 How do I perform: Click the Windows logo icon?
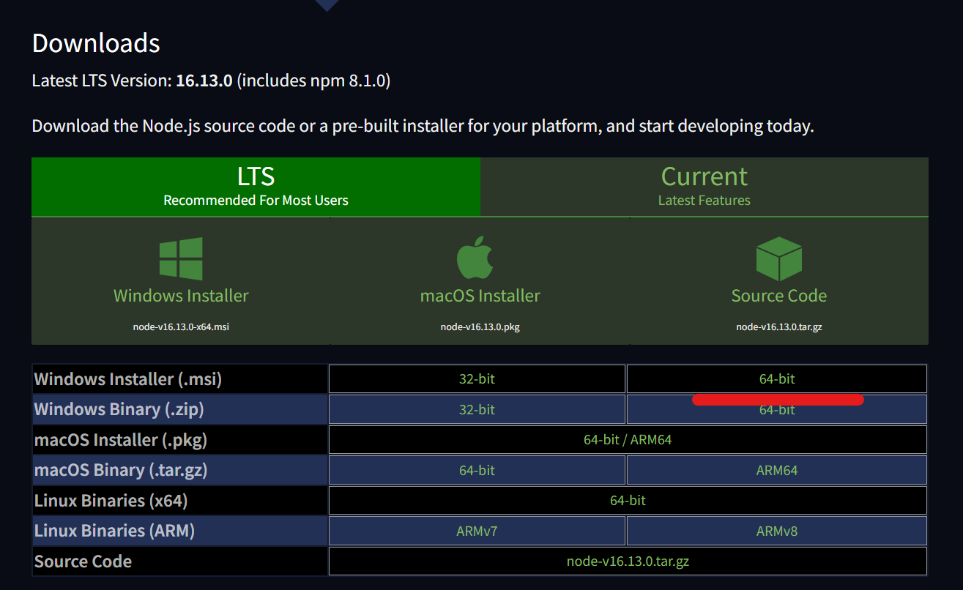click(181, 258)
